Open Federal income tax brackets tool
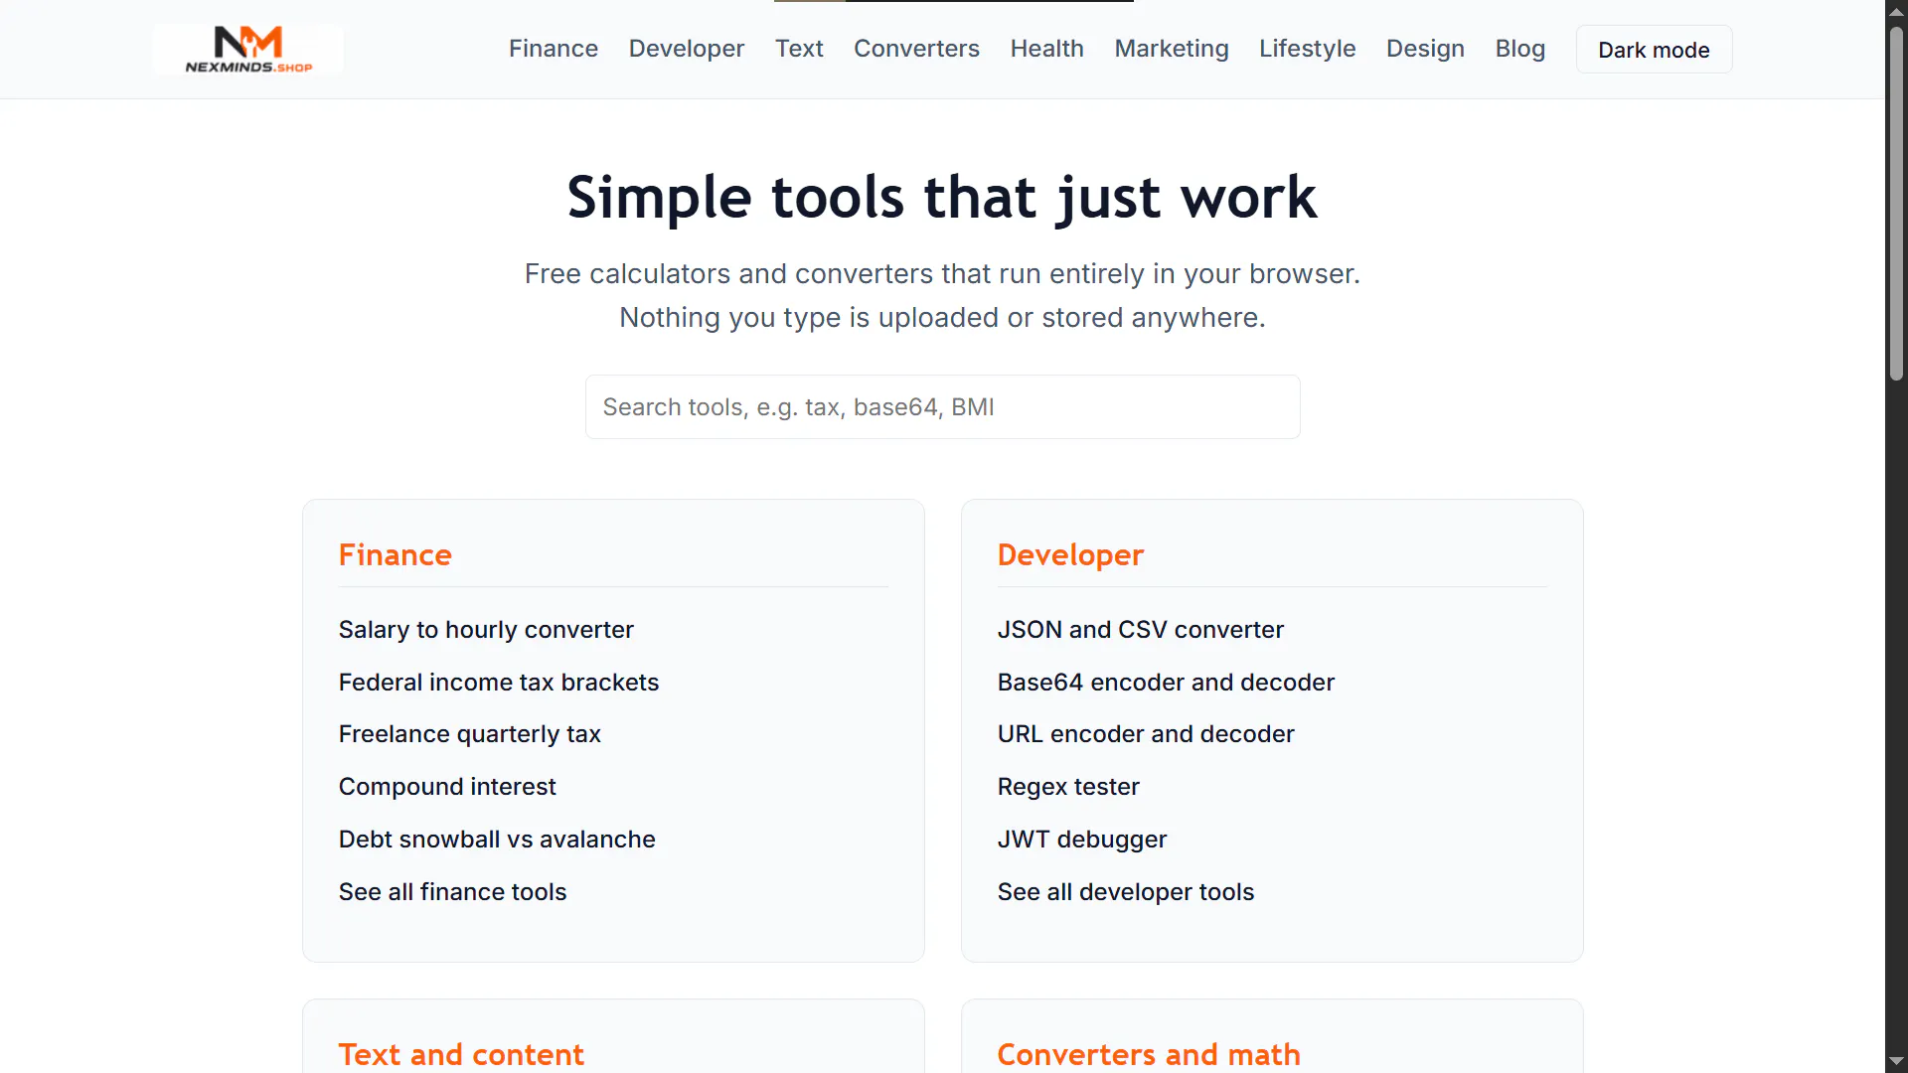1908x1073 pixels. [499, 683]
